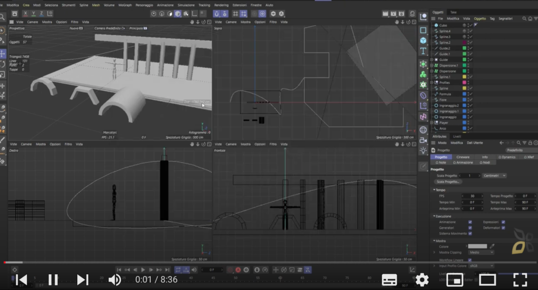The image size is (538, 290).
Task: Go back with the Attributes left arrow
Action: tap(502, 143)
